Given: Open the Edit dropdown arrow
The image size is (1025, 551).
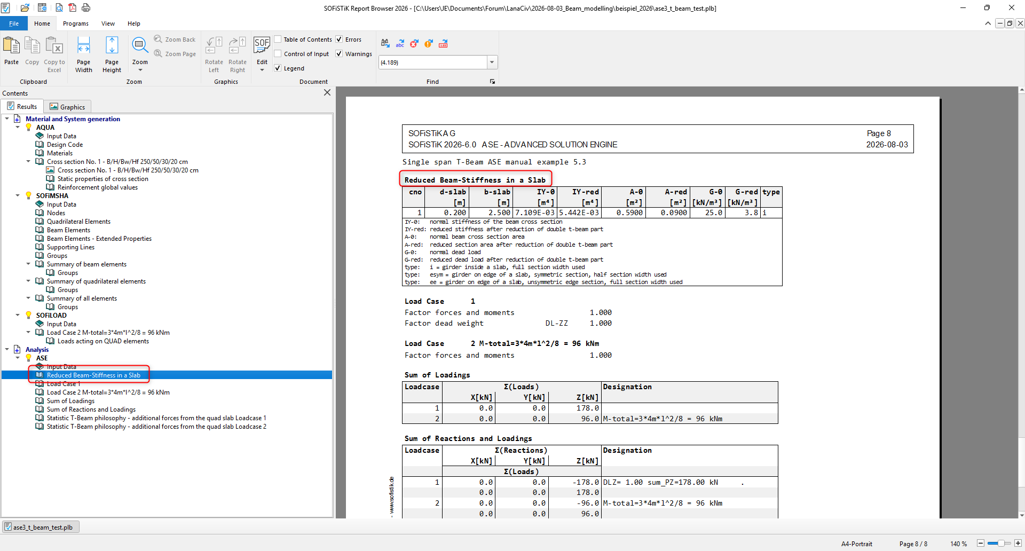Looking at the screenshot, I should pos(262,70).
